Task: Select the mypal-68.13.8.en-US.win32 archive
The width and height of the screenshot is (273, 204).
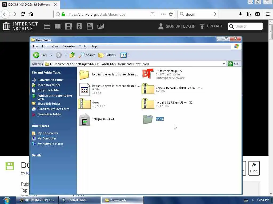Action: (x=148, y=104)
